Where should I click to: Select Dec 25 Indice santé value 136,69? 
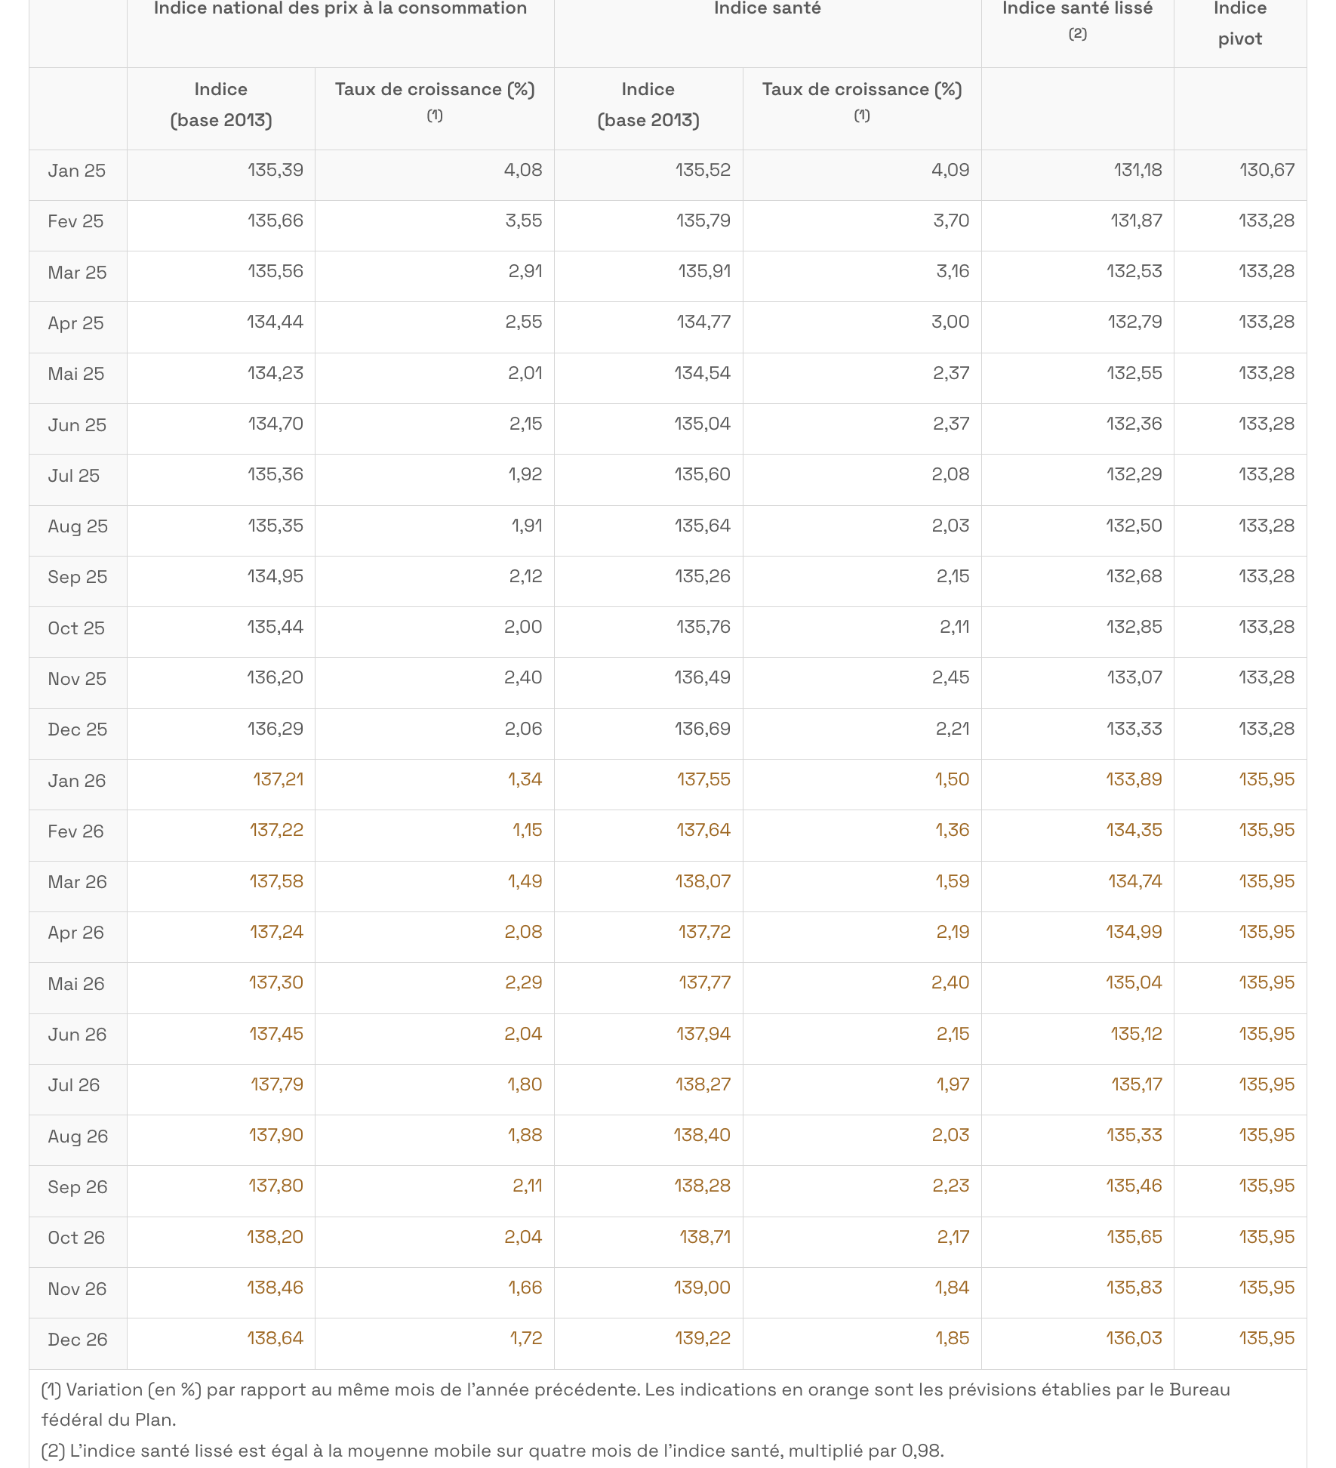click(x=703, y=729)
